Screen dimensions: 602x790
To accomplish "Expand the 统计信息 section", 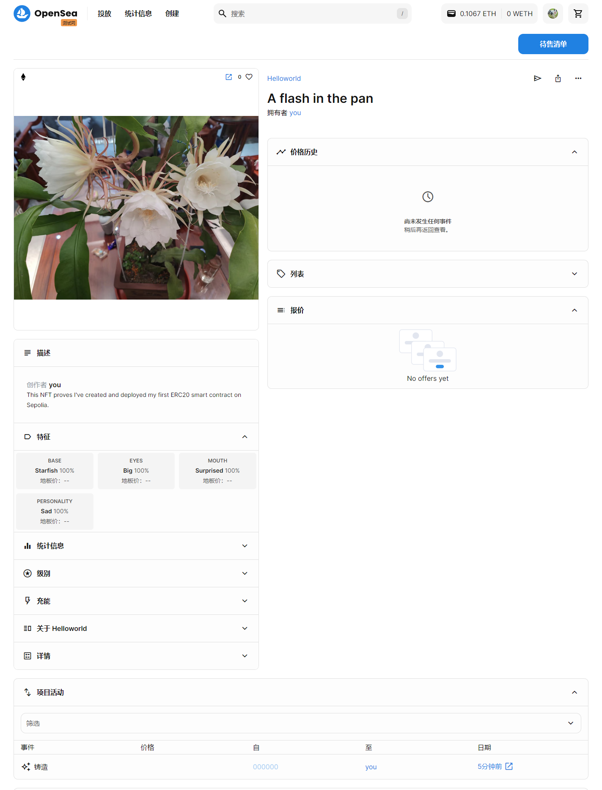I will (136, 546).
